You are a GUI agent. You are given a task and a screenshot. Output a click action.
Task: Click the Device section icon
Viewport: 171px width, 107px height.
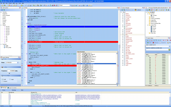pyautogui.click(x=2, y=59)
